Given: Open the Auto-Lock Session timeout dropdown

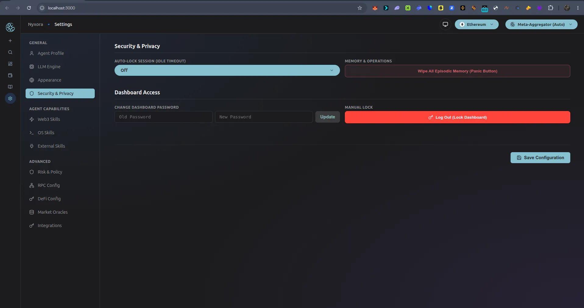Looking at the screenshot, I should tap(227, 70).
